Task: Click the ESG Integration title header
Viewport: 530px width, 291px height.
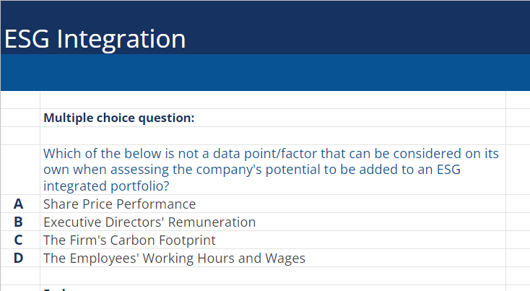Action: point(95,38)
